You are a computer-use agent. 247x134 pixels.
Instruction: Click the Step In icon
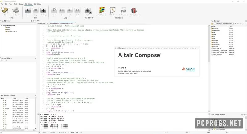pyautogui.click(x=62, y=11)
